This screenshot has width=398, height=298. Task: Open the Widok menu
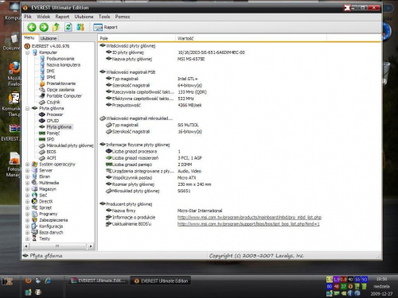(44, 17)
